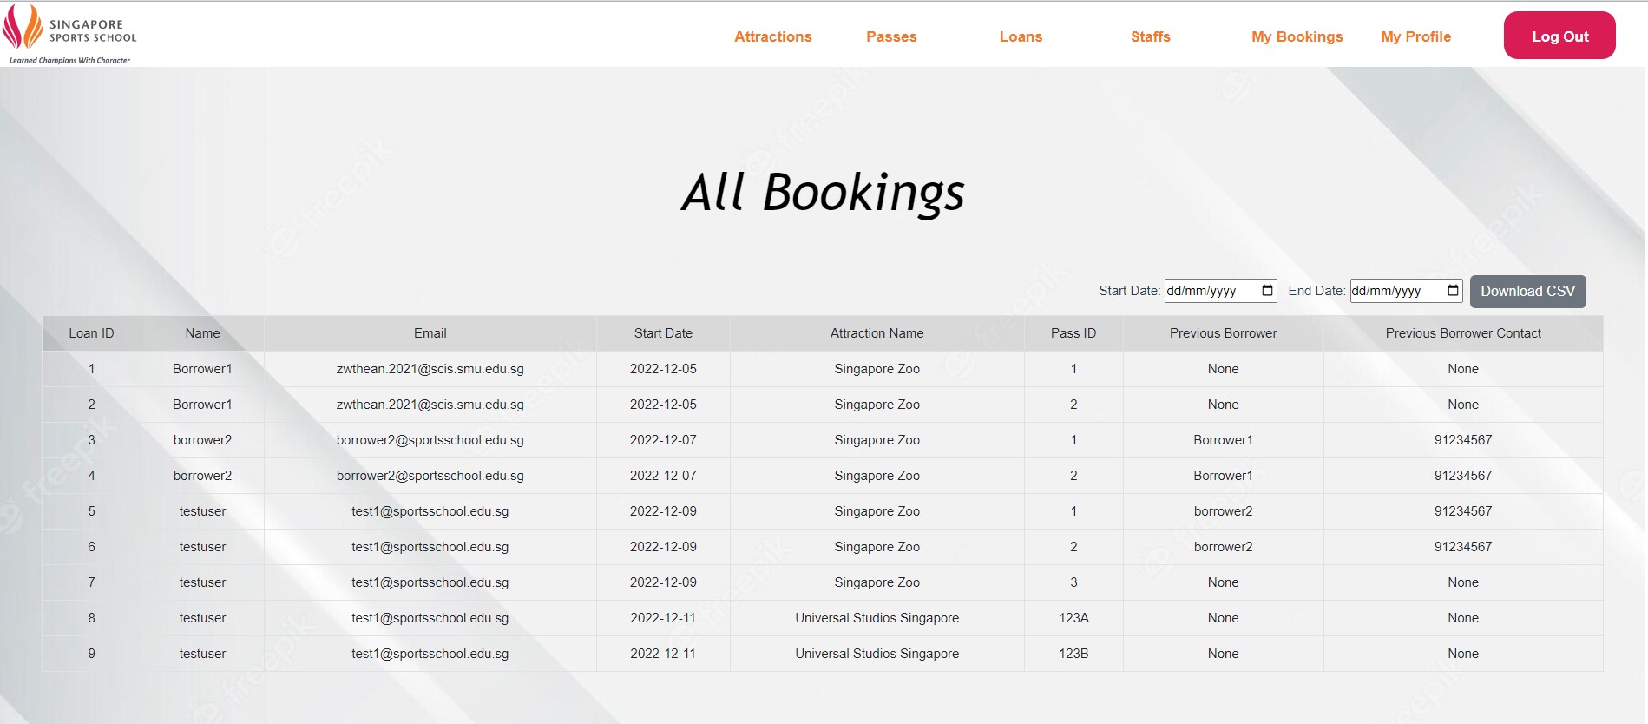Open calendar picker in Start Date field
The height and width of the screenshot is (724, 1648).
(x=1267, y=291)
